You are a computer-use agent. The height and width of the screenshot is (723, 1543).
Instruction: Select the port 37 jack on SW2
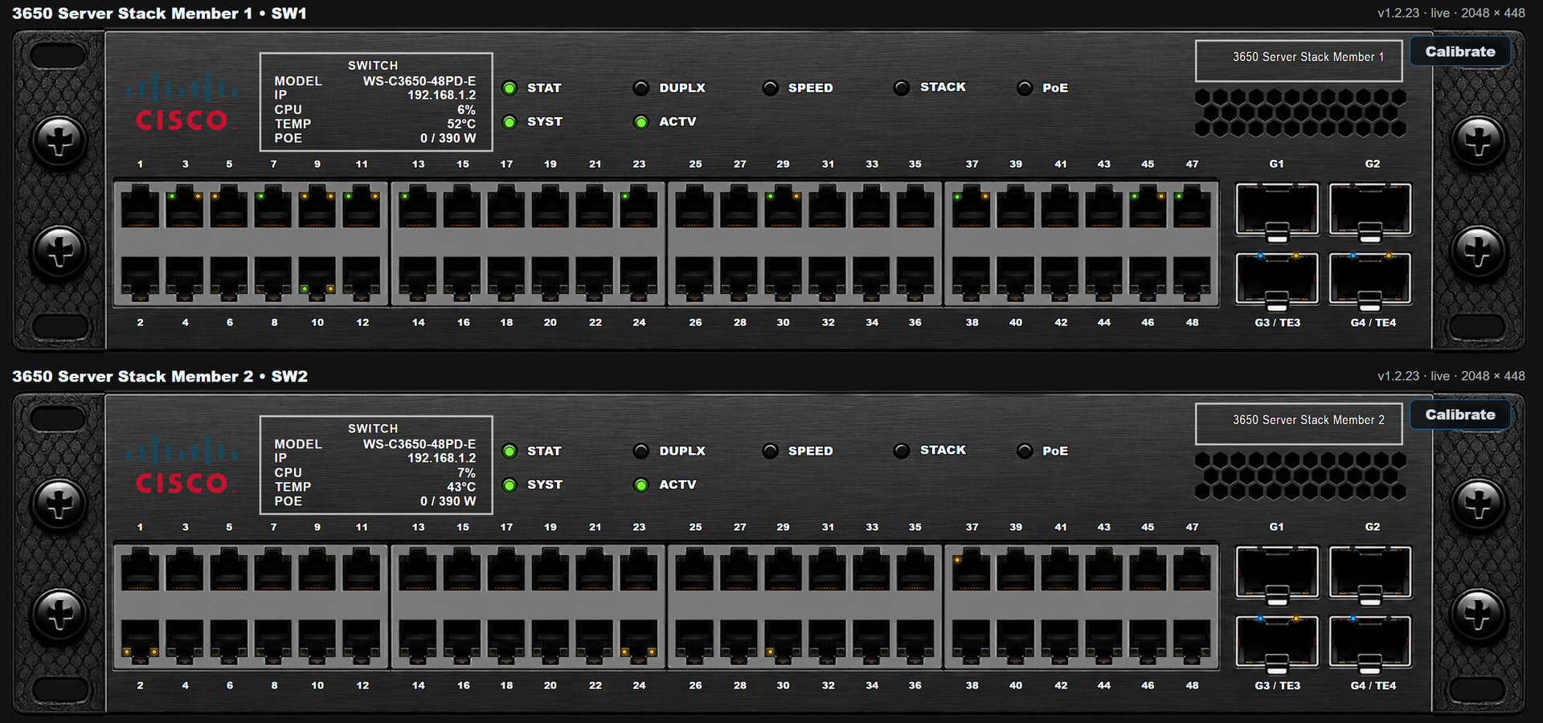(972, 570)
